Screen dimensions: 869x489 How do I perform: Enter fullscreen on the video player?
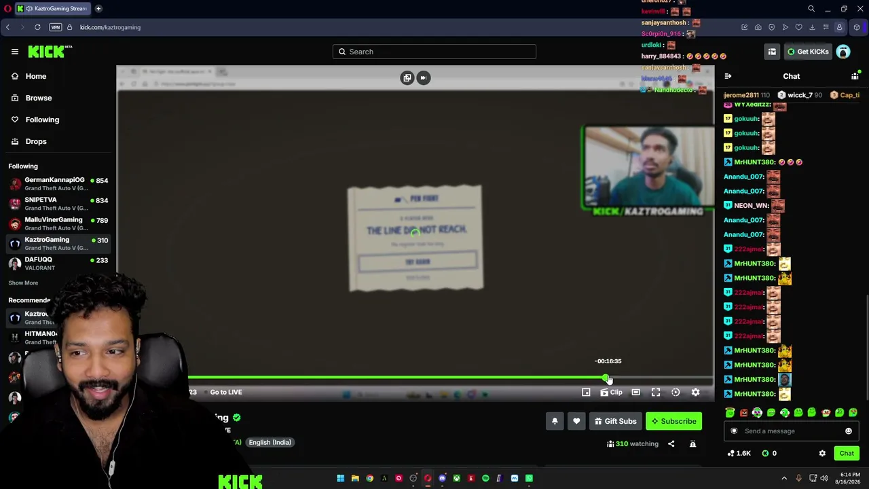(x=656, y=392)
